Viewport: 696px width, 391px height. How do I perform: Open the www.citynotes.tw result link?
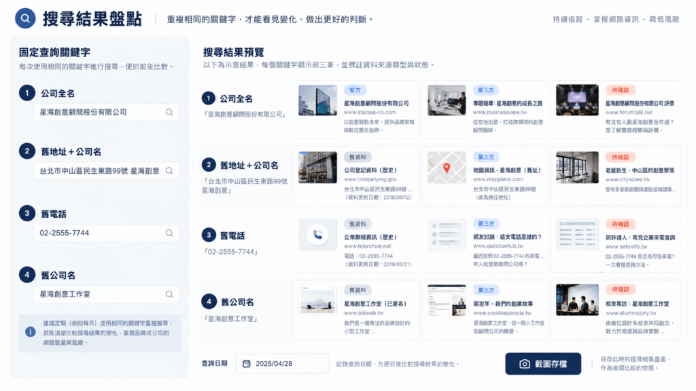click(627, 179)
